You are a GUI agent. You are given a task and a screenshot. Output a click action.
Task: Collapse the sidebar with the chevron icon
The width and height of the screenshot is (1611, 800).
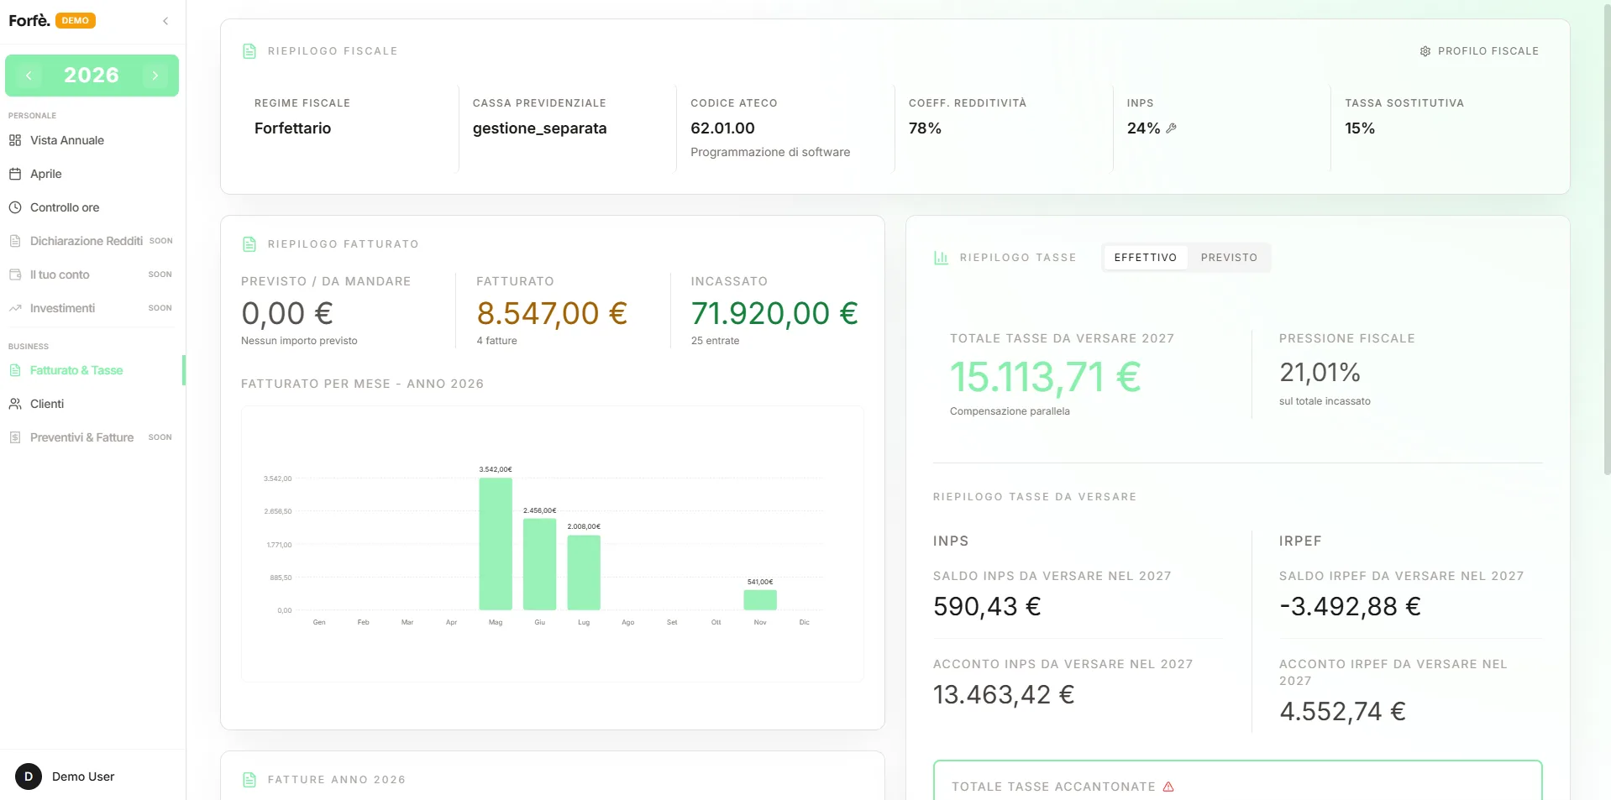pos(165,21)
